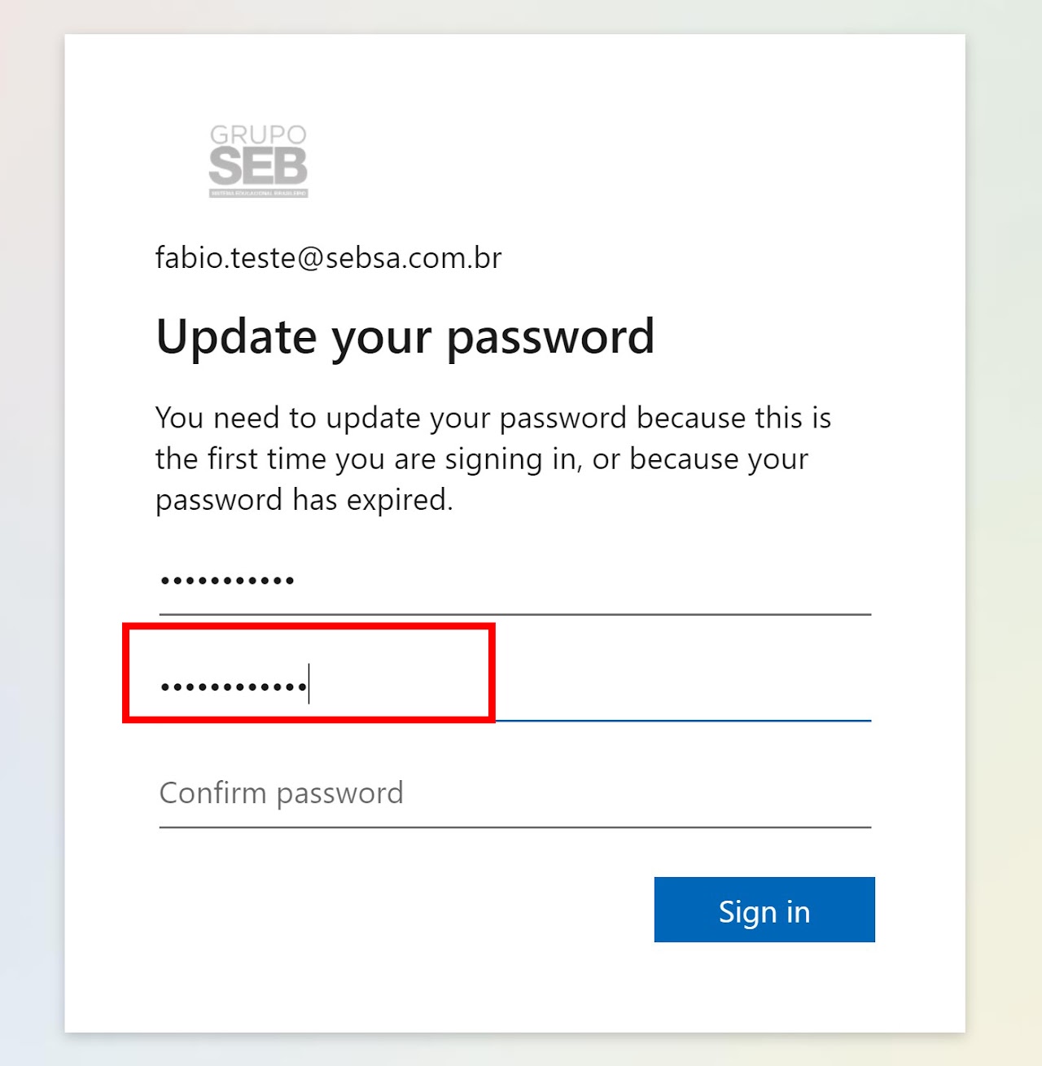Click the "the first time you are signing" line
The image size is (1042, 1066).
481,459
